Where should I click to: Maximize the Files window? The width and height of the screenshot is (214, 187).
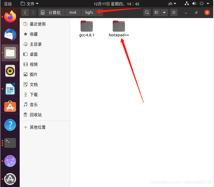point(196,12)
